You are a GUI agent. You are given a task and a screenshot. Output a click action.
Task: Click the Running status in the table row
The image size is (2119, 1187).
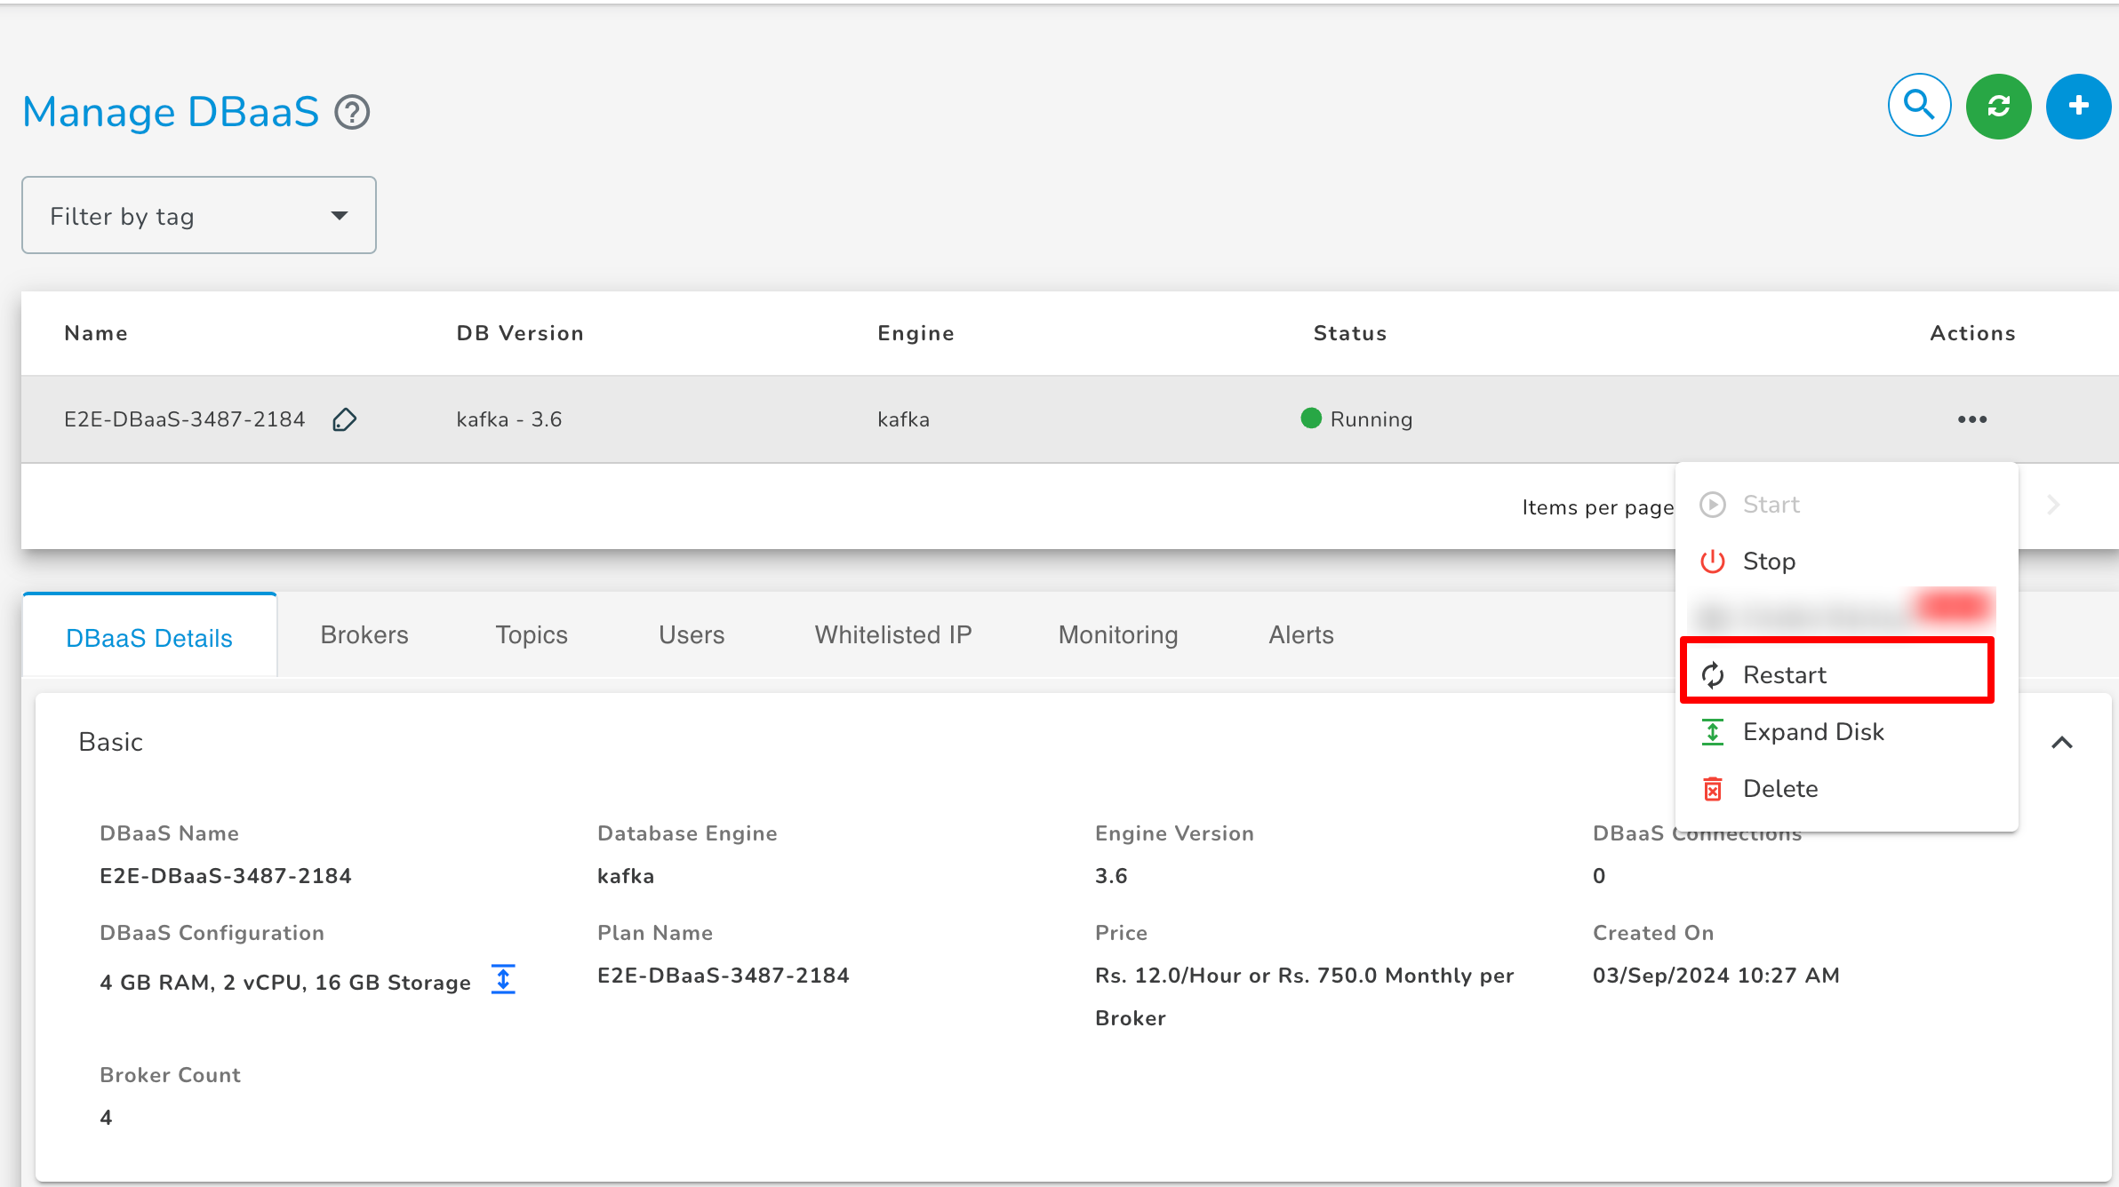point(1371,419)
